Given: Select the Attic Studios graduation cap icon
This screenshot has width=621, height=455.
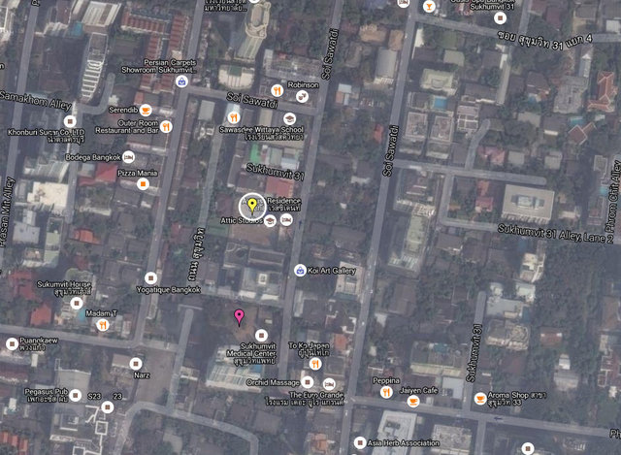Looking at the screenshot, I should pos(270,220).
